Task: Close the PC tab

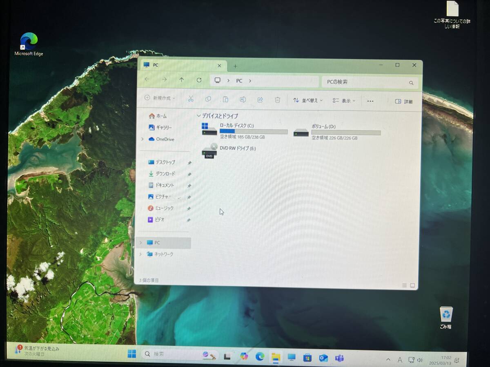Action: 219,65
